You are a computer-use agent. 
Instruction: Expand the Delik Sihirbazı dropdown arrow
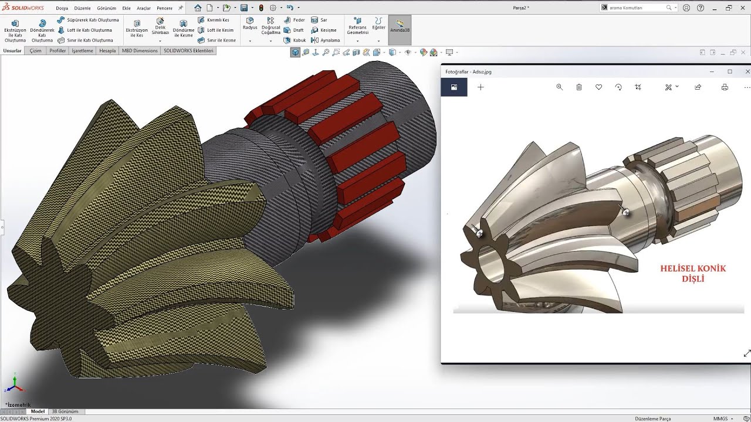pyautogui.click(x=160, y=41)
